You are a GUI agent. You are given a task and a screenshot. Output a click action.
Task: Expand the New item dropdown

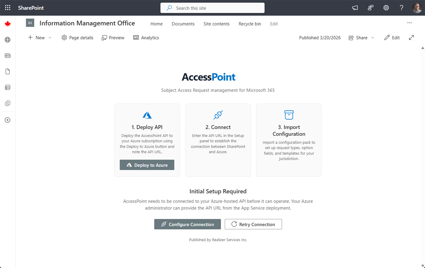pyautogui.click(x=50, y=37)
